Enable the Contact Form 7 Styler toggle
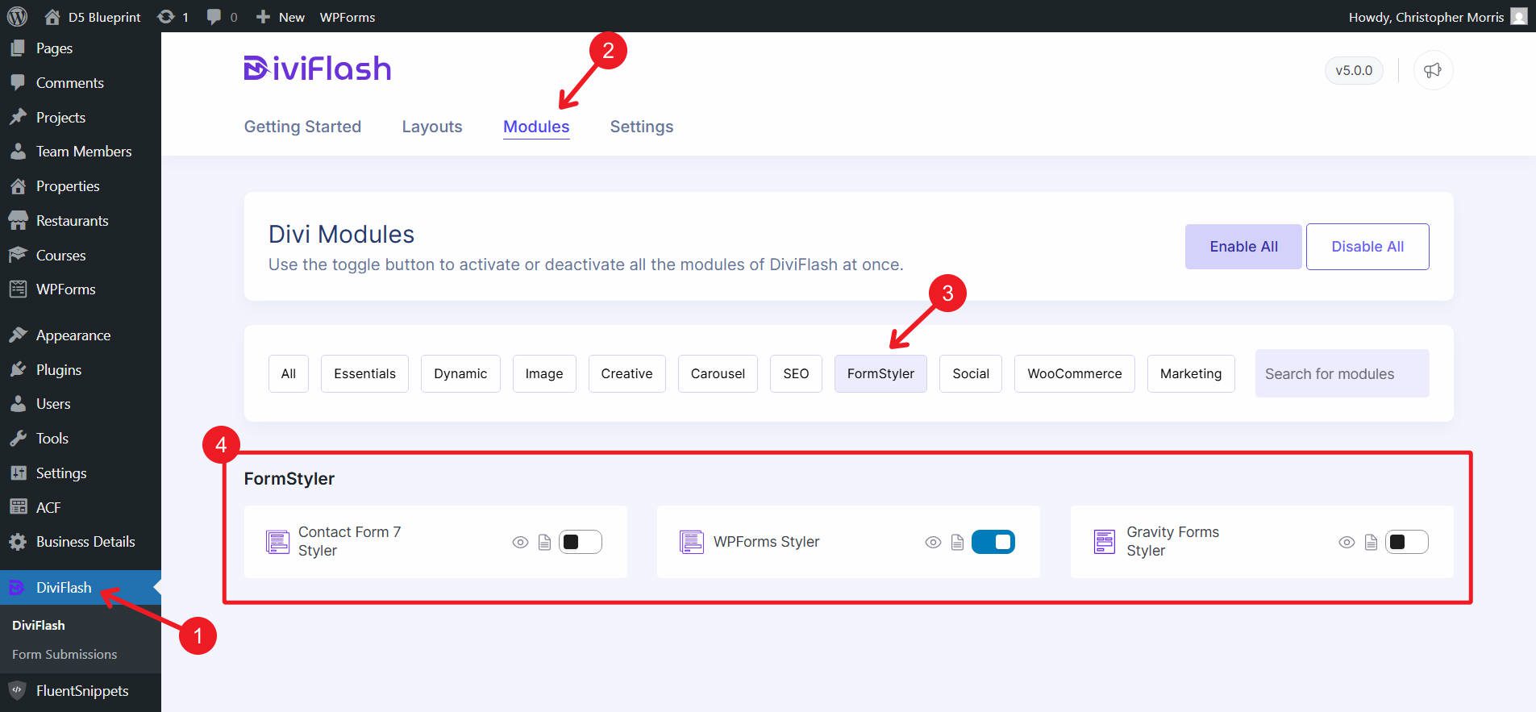The height and width of the screenshot is (712, 1536). tap(581, 542)
